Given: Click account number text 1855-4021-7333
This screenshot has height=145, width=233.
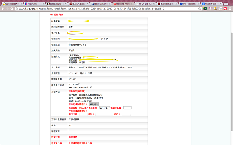Looking at the screenshot, I should pos(83,101).
